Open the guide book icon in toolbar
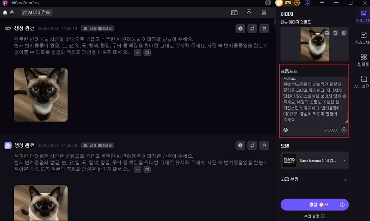This screenshot has width=370, height=221. [234, 12]
